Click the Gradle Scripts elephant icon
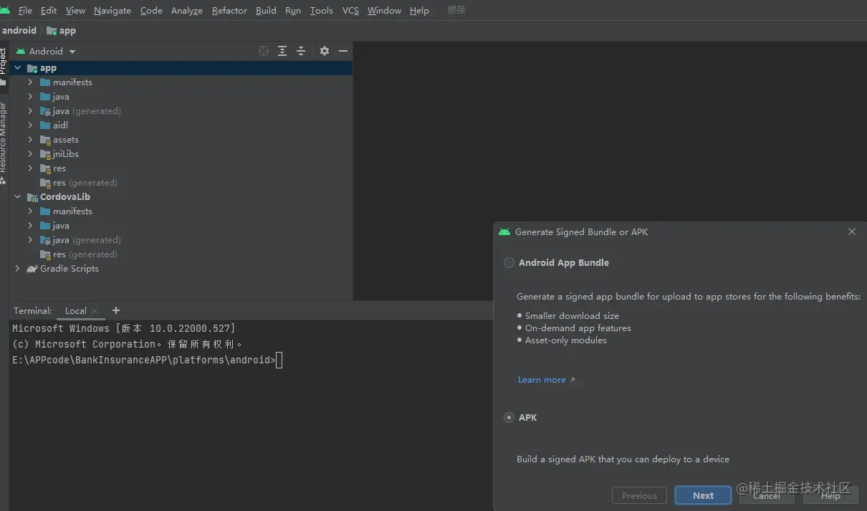This screenshot has height=511, width=867. [32, 269]
